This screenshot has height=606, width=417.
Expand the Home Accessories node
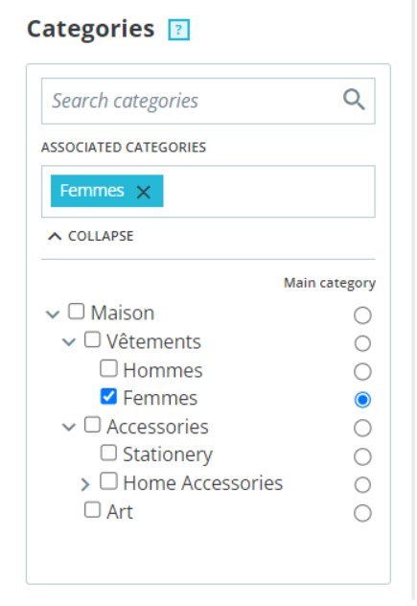(85, 484)
